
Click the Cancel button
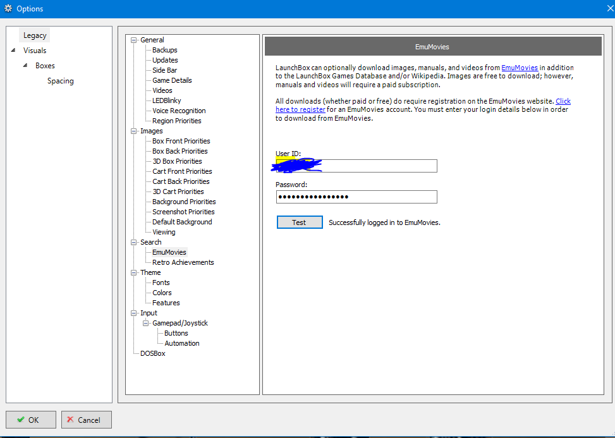(x=87, y=420)
